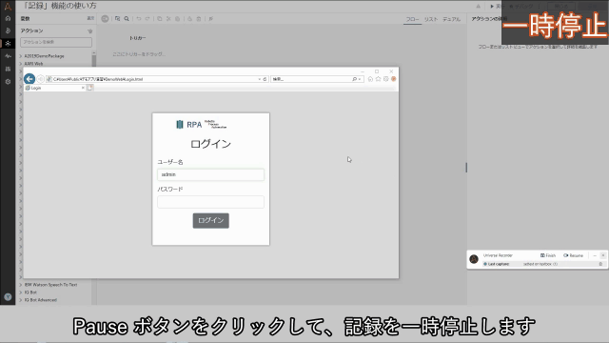Click the browser refresh icon in address bar

[x=265, y=79]
